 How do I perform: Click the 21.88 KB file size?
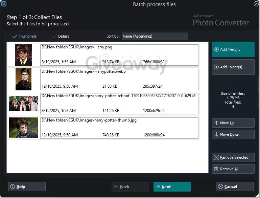pos(110,86)
